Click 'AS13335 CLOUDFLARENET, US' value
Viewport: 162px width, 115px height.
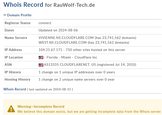click(x=70, y=65)
